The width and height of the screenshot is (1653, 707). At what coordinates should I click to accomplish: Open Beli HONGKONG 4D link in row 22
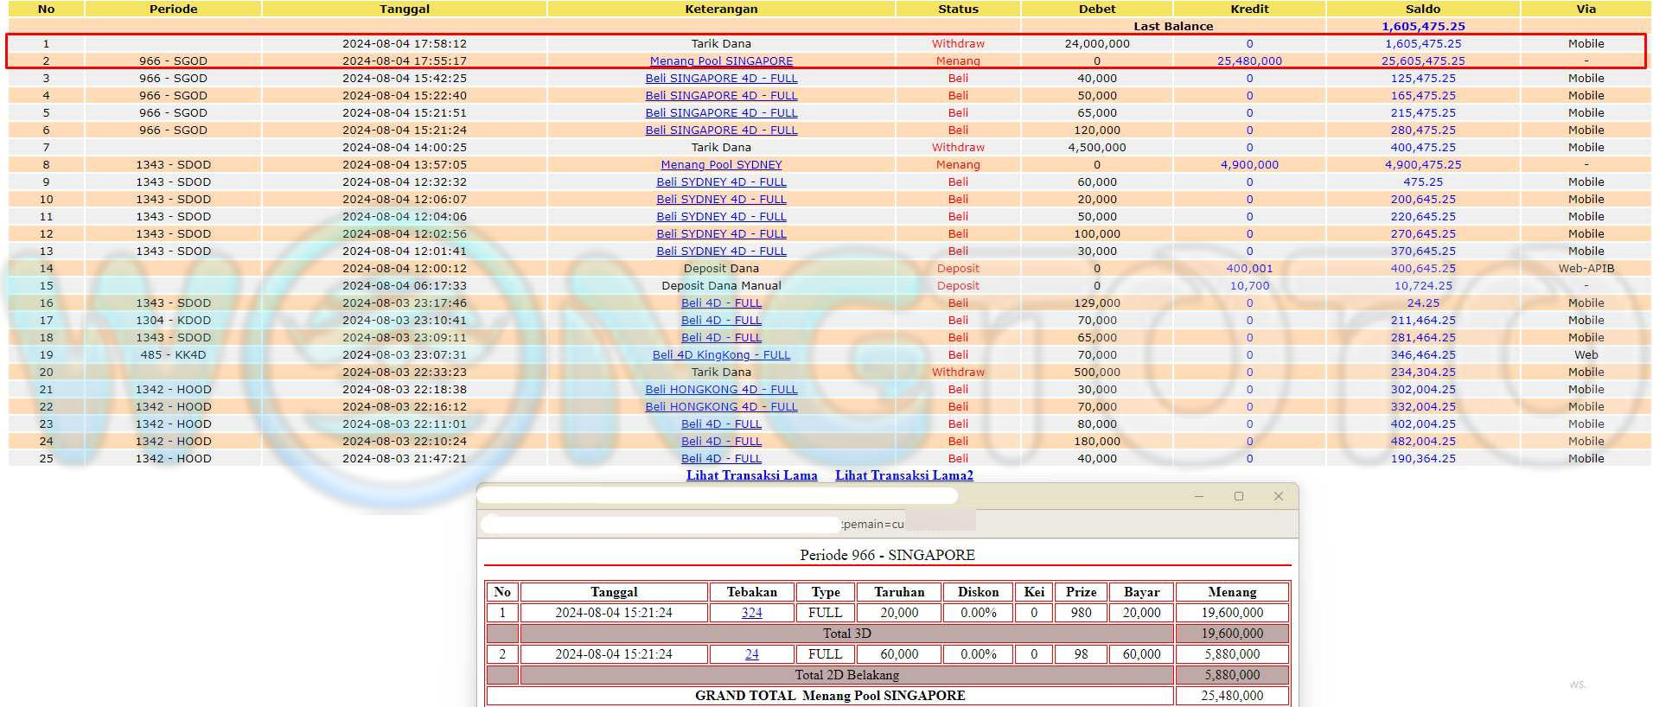coord(721,407)
